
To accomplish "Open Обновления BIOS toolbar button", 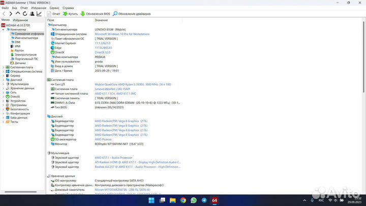I will (95, 14).
